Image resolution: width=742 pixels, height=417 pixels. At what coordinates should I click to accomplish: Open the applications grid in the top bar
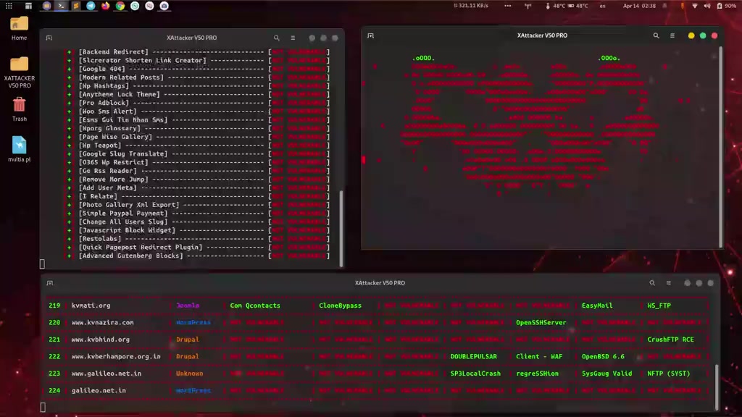pyautogui.click(x=9, y=6)
